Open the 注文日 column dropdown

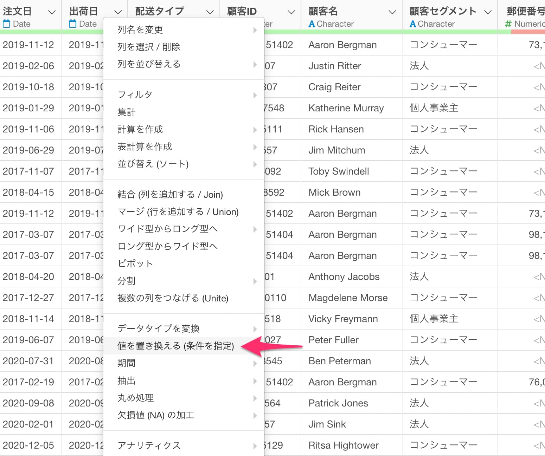52,12
